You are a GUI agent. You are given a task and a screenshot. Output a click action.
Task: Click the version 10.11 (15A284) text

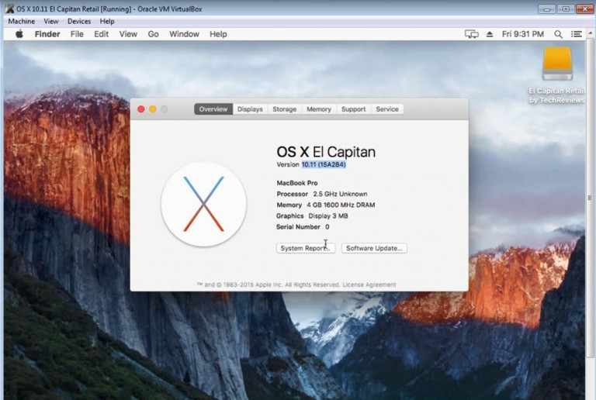pos(324,164)
